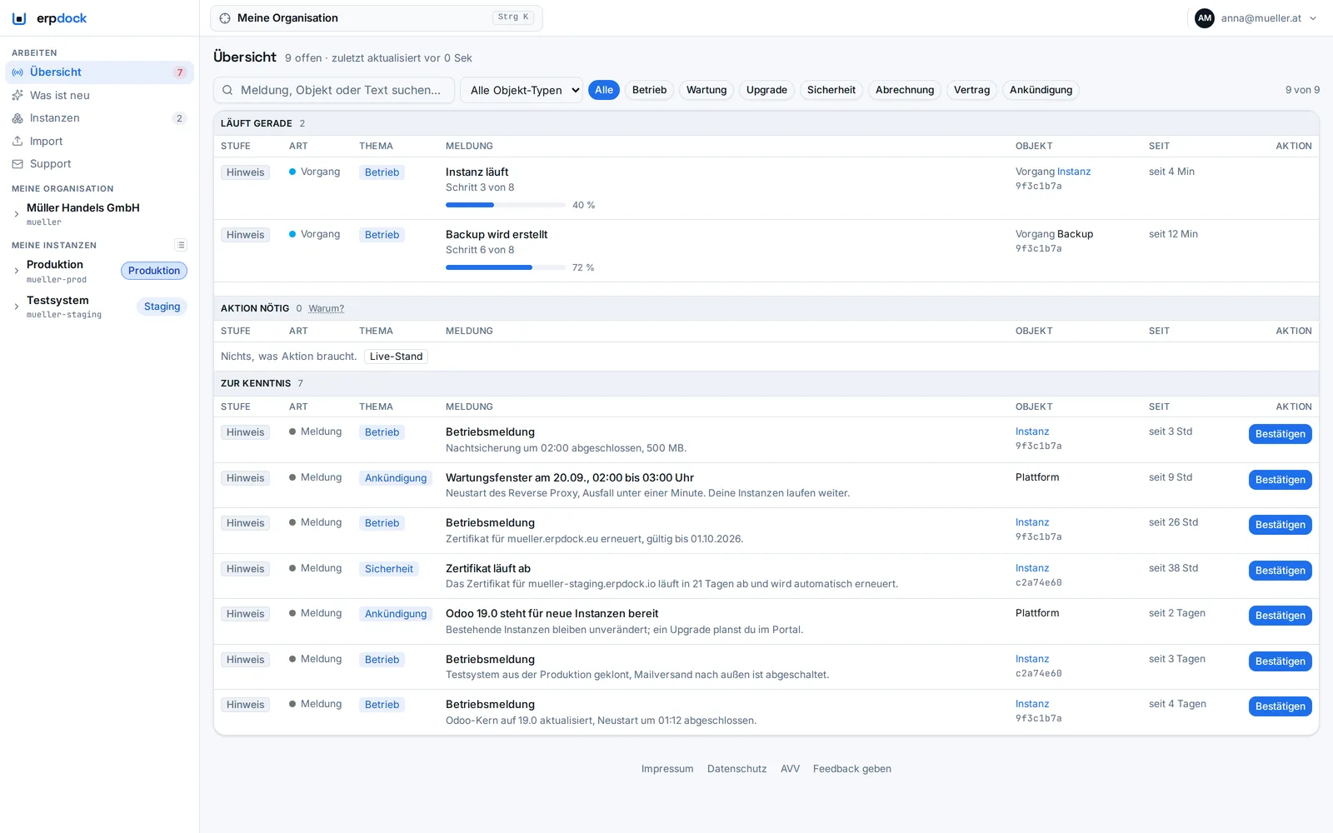Confirm the Zertifikat läuft ab message
This screenshot has width=1333, height=833.
[1280, 571]
